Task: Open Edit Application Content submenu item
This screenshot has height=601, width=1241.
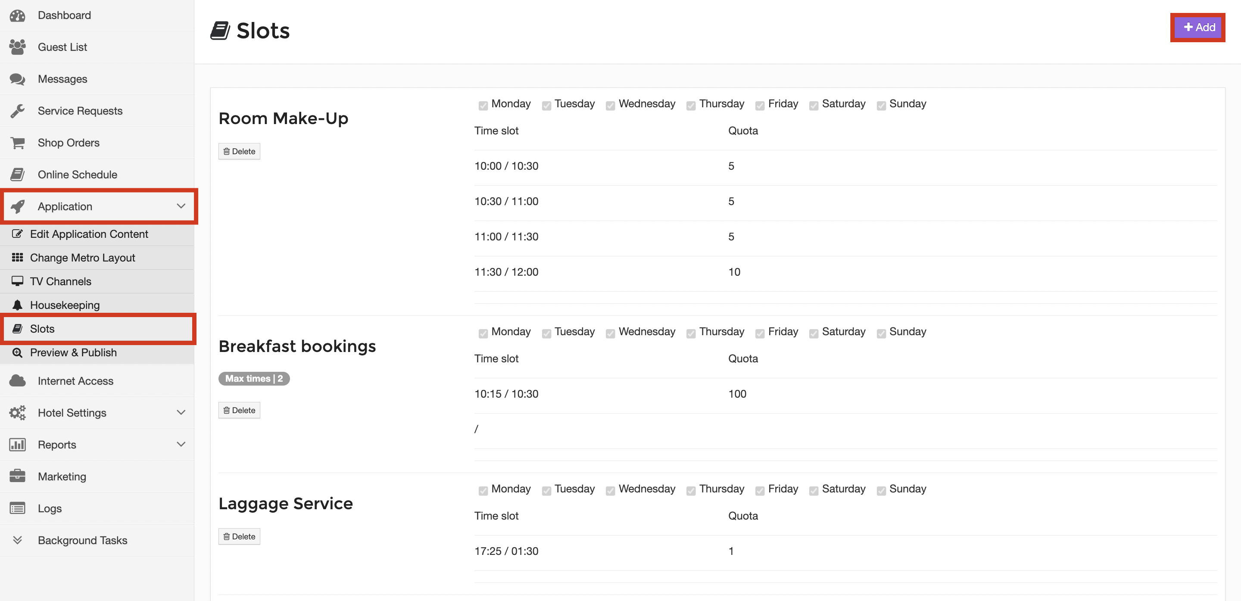Action: (x=89, y=234)
